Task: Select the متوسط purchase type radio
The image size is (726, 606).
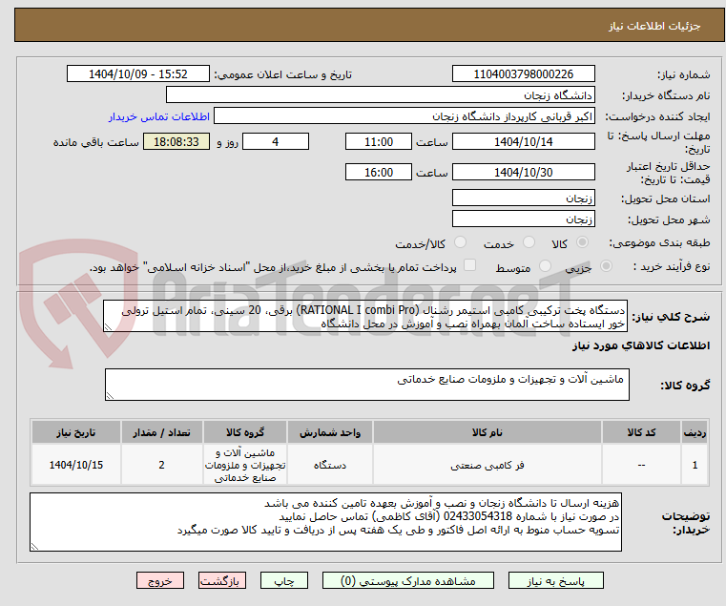Action: coord(546,266)
